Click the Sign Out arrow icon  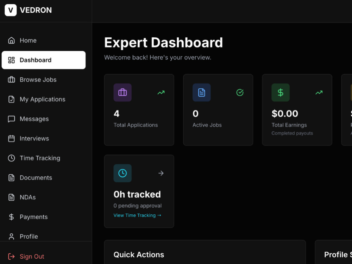point(12,256)
